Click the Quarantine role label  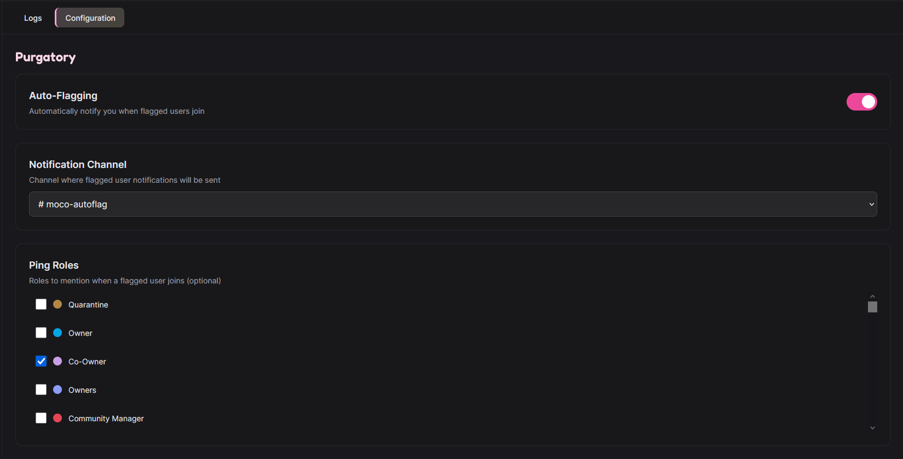pos(88,305)
